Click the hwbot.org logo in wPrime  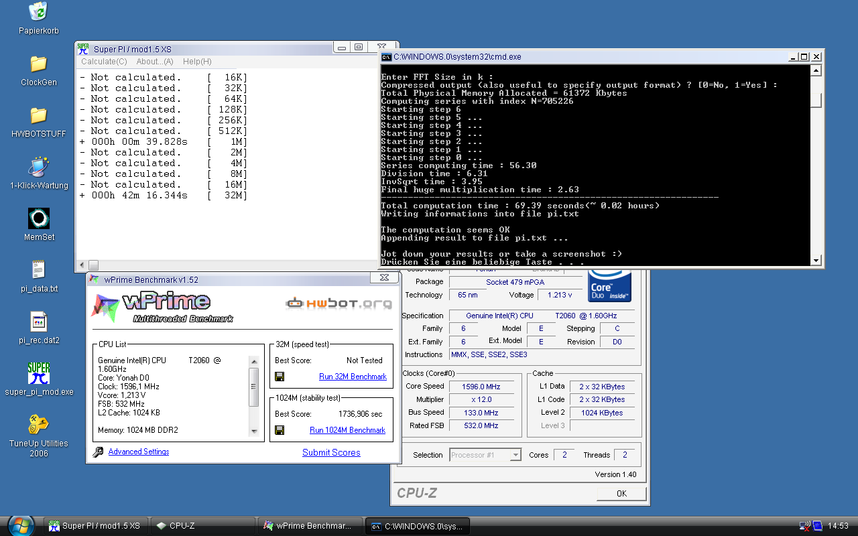(x=339, y=304)
